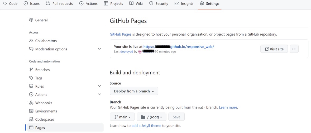Click the branch icon in main dropdown
This screenshot has height=133, width=311.
(116, 117)
